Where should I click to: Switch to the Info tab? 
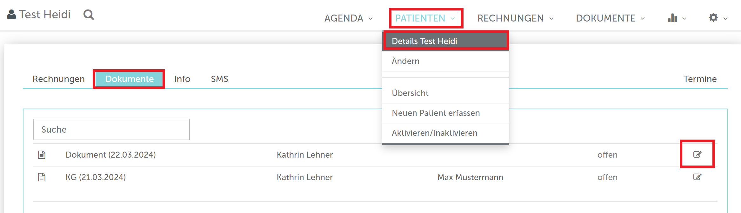pyautogui.click(x=182, y=79)
